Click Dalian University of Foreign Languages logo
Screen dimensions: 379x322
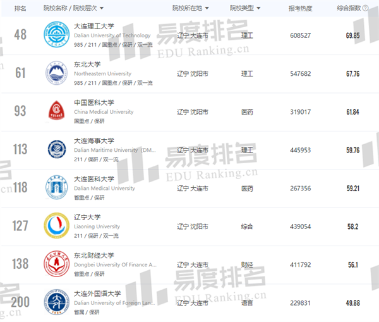tap(57, 302)
